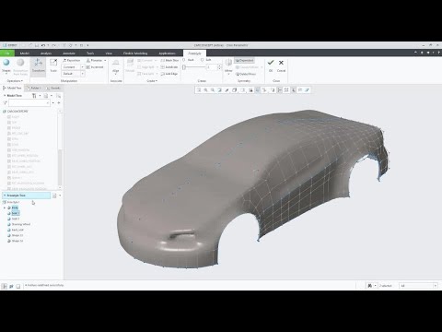This screenshot has height=332, width=442.
Task: Expand the Operations group menu
Action: (x=15, y=81)
